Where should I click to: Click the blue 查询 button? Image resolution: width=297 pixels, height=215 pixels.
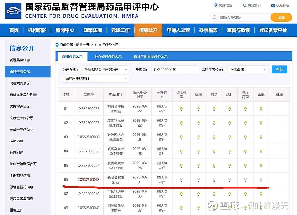(x=279, y=70)
